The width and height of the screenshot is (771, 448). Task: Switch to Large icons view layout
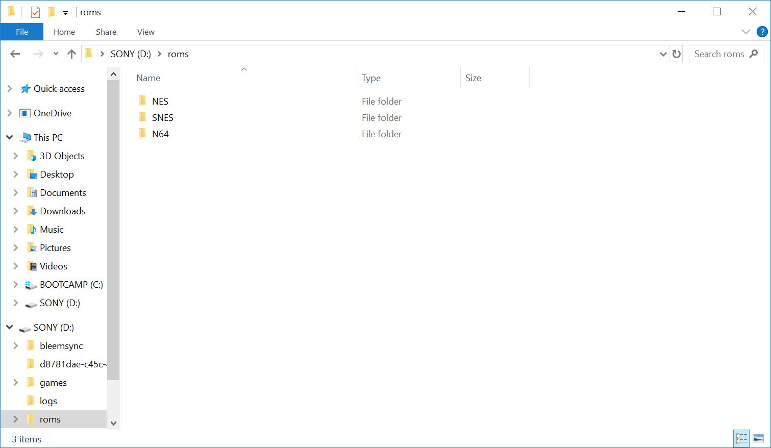click(758, 438)
